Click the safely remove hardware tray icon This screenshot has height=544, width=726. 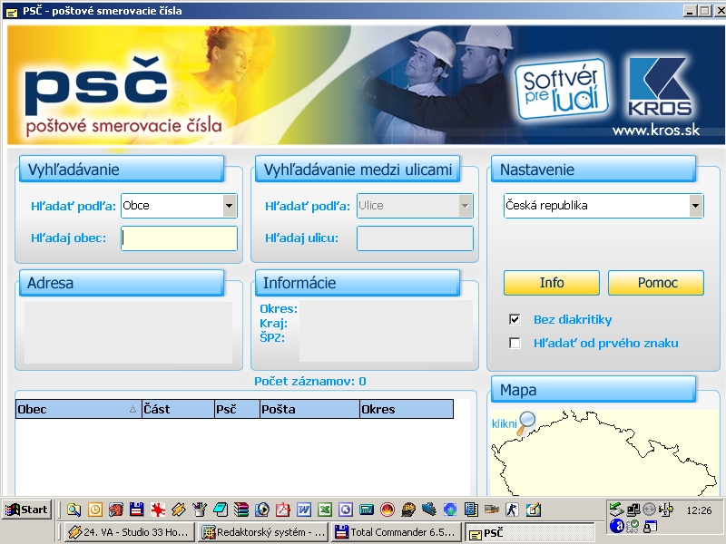617,510
